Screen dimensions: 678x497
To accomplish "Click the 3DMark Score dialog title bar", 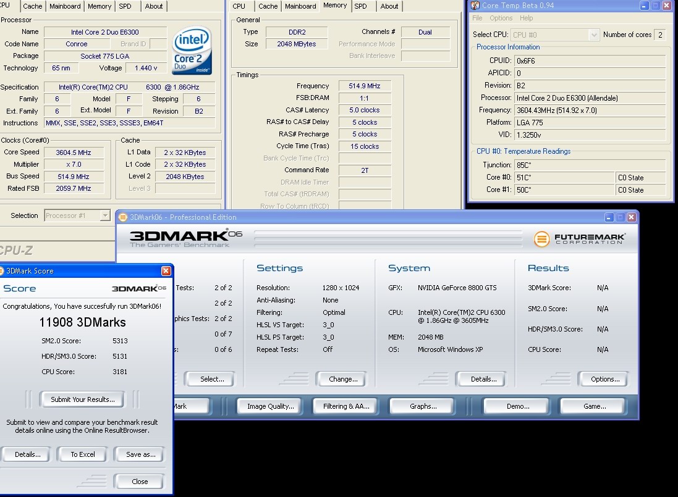I will tap(87, 271).
